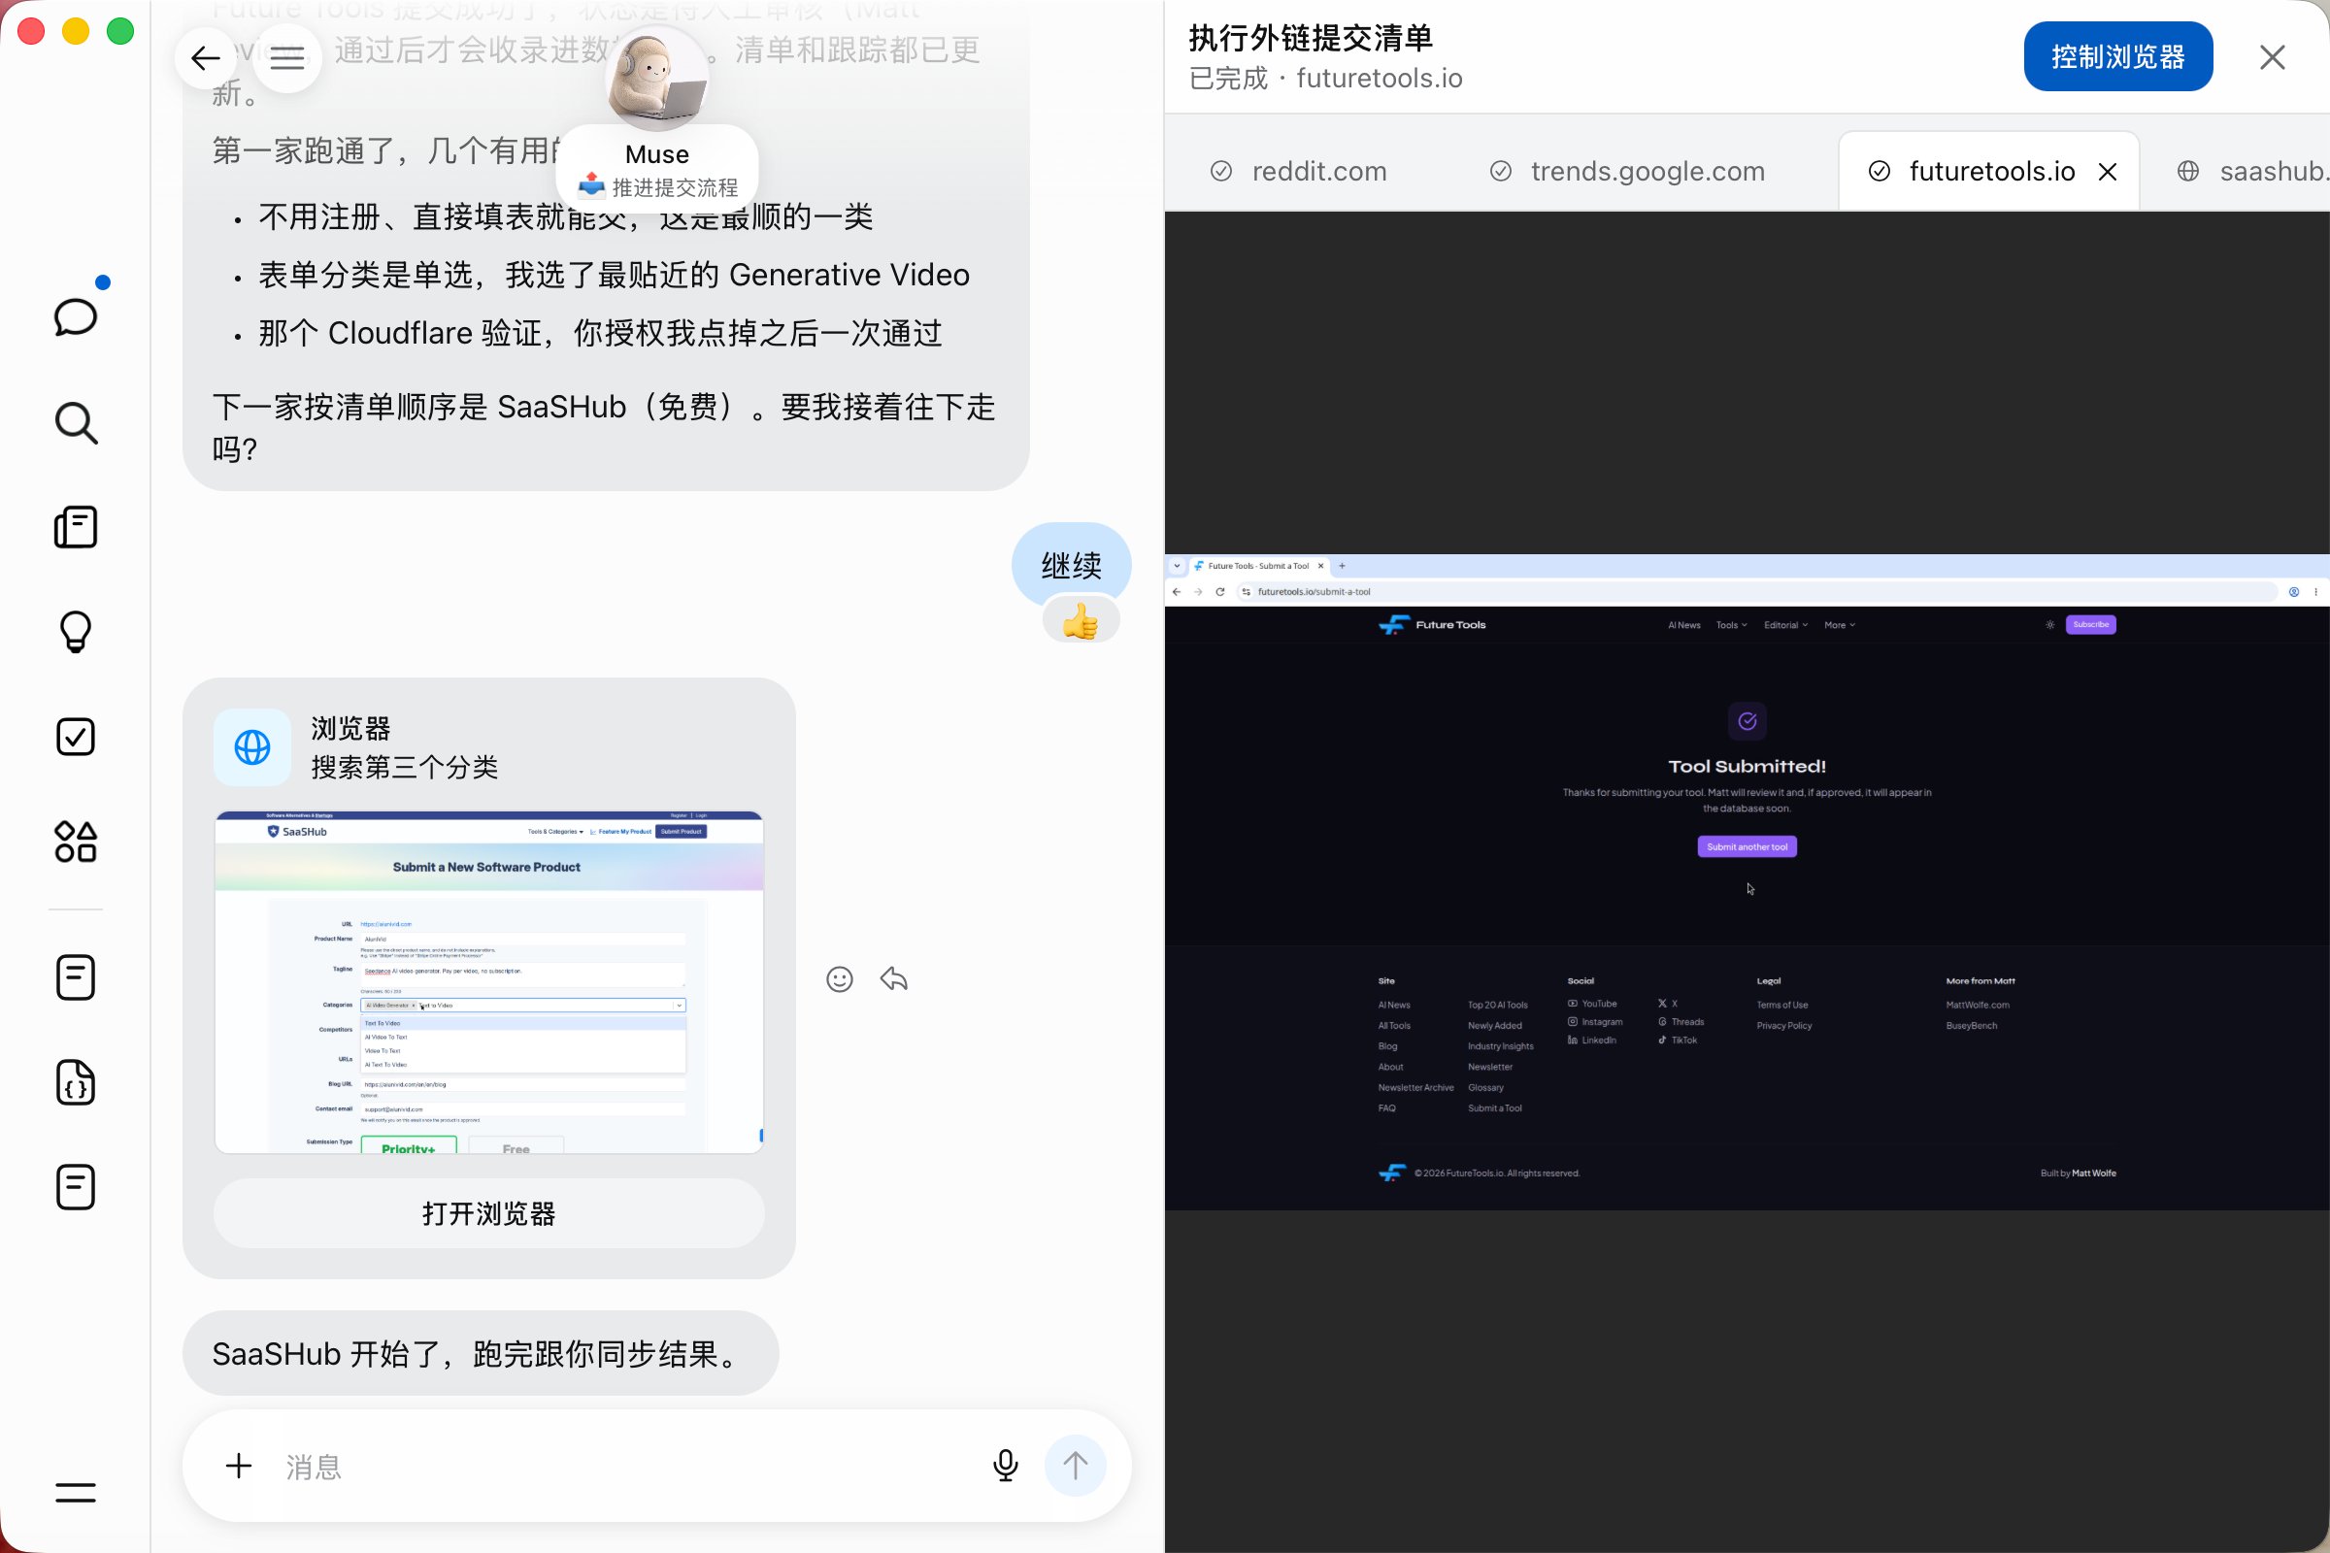
Task: Click the 继续 message bubble
Action: 1071,566
